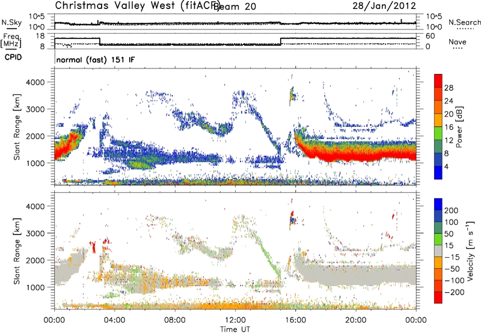Select the Beam 20 label

click(236, 7)
